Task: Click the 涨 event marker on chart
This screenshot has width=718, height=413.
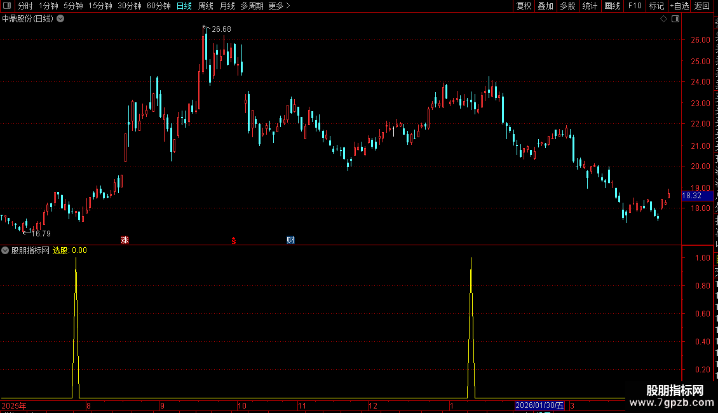Action: click(x=125, y=240)
